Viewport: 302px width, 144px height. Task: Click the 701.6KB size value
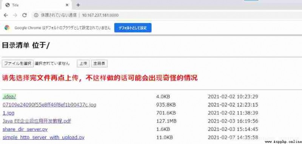click(x=166, y=113)
